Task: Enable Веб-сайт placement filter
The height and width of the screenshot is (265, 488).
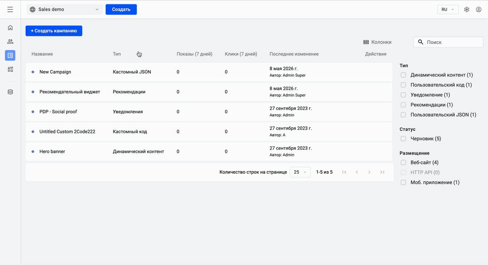Action: tap(403, 162)
